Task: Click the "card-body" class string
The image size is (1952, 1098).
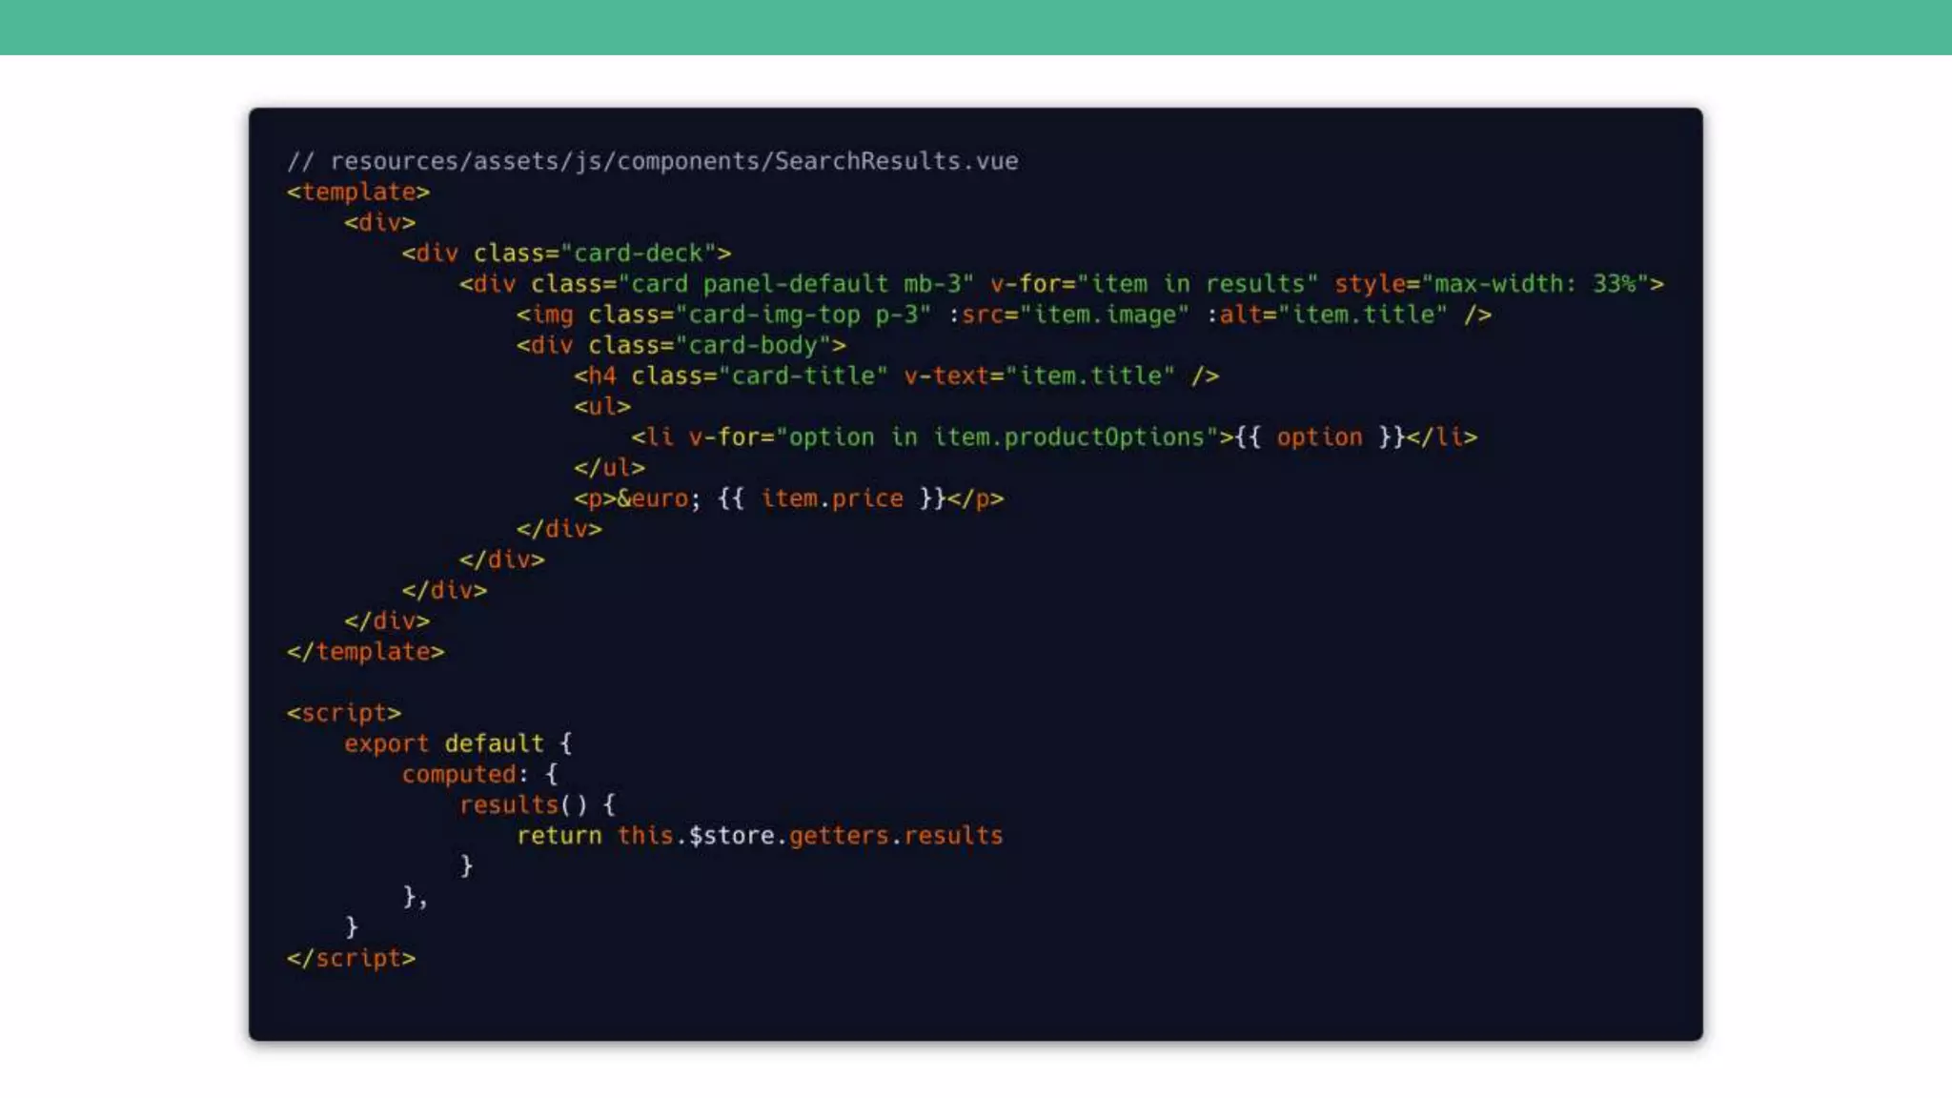Action: pyautogui.click(x=753, y=345)
